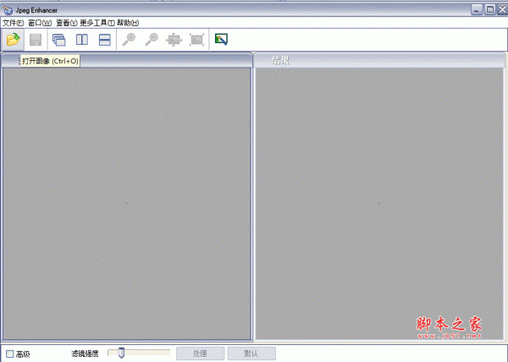Click the 结果 result panel header

point(379,60)
